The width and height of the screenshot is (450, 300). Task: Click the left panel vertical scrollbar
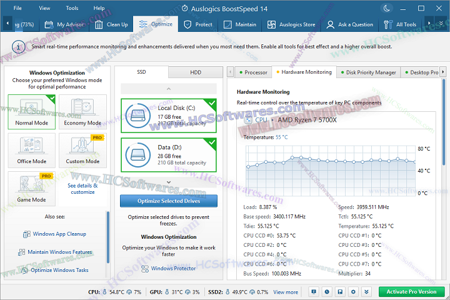pos(108,237)
